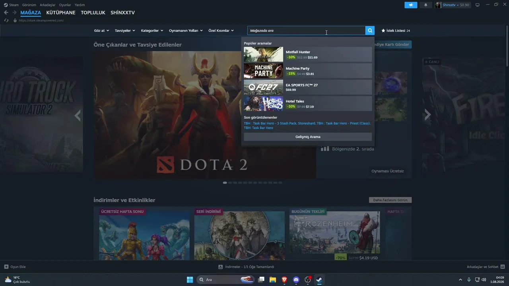Open İstek Listesi wishlist

(396, 31)
